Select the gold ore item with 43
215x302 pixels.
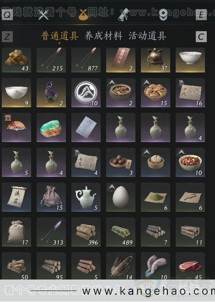pyautogui.click(x=16, y=60)
